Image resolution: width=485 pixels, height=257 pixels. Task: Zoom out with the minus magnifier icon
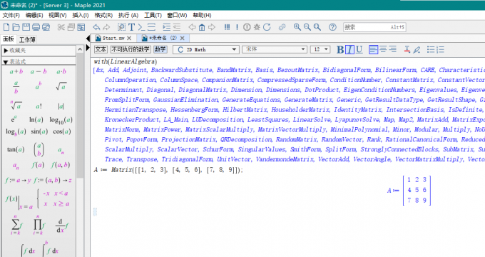point(307,27)
